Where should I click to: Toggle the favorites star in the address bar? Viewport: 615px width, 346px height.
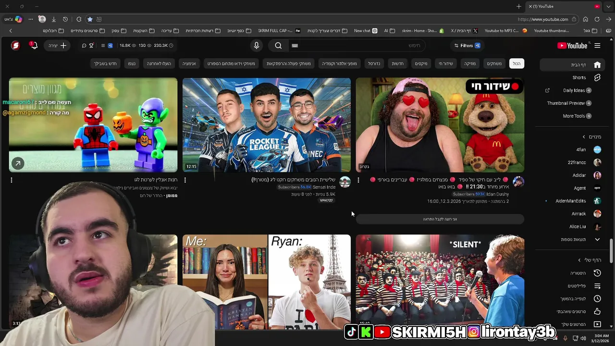[x=90, y=19]
